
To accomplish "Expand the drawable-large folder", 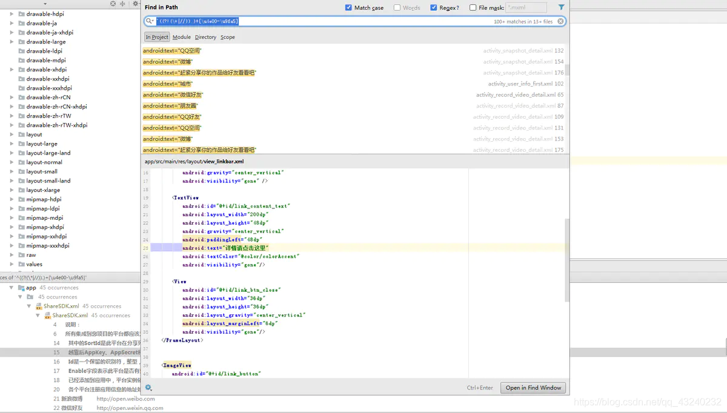I will [12, 42].
